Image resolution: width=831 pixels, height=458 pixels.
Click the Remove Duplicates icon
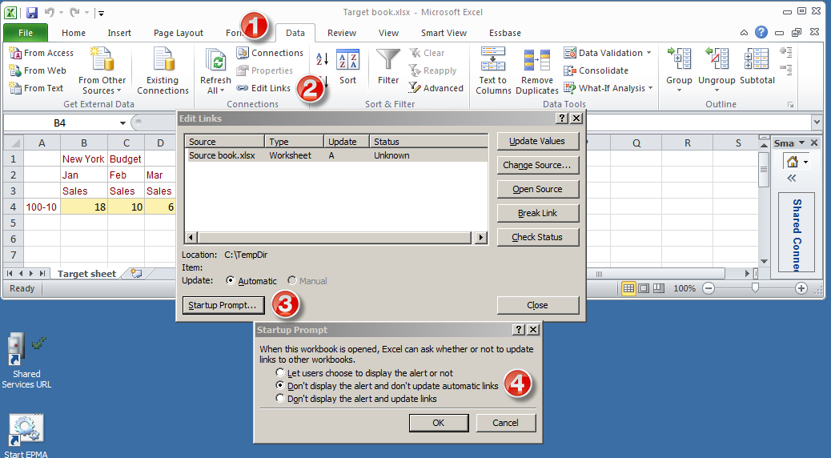536,59
